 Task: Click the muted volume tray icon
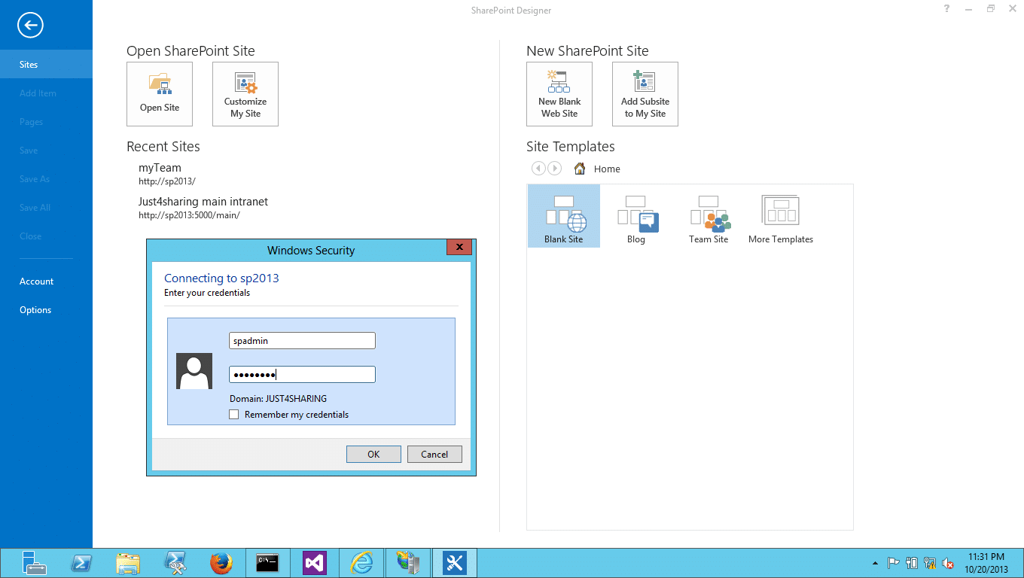(x=949, y=563)
